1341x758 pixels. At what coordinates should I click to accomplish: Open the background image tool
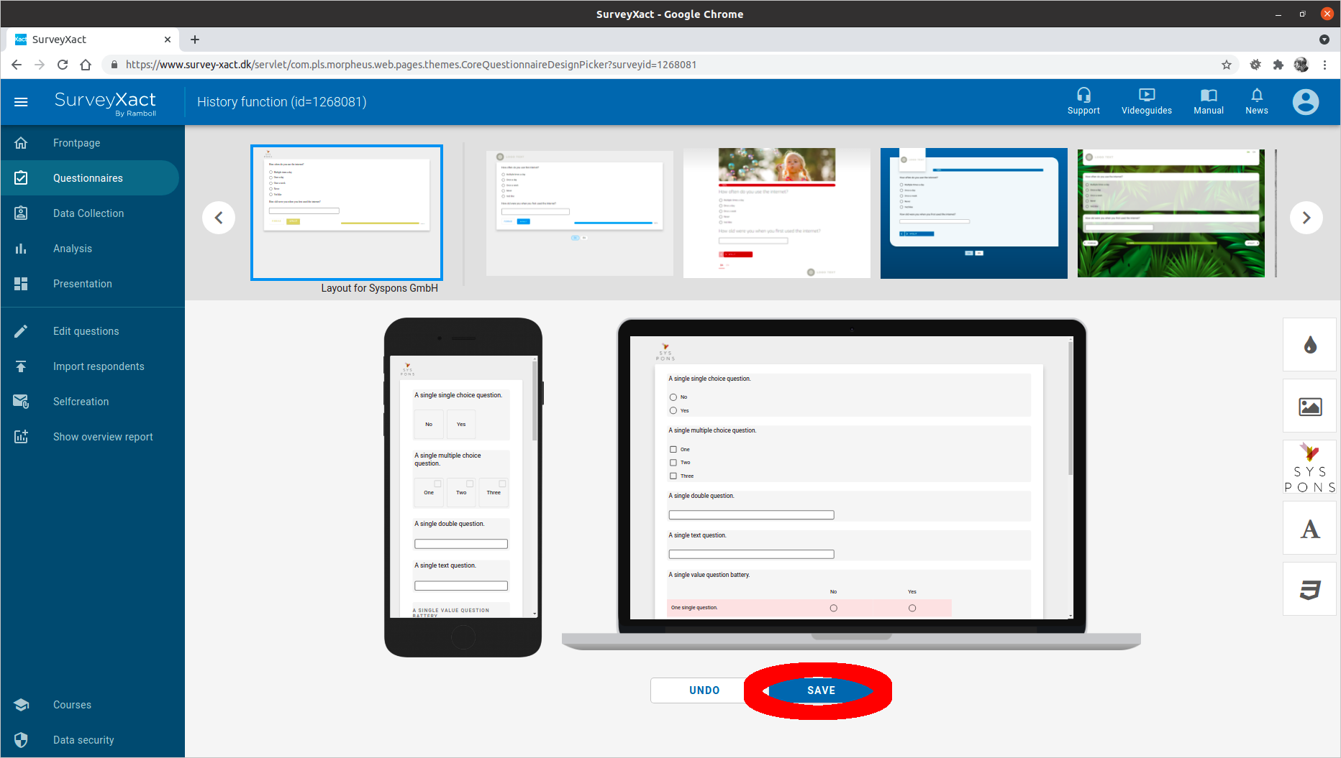click(x=1310, y=406)
